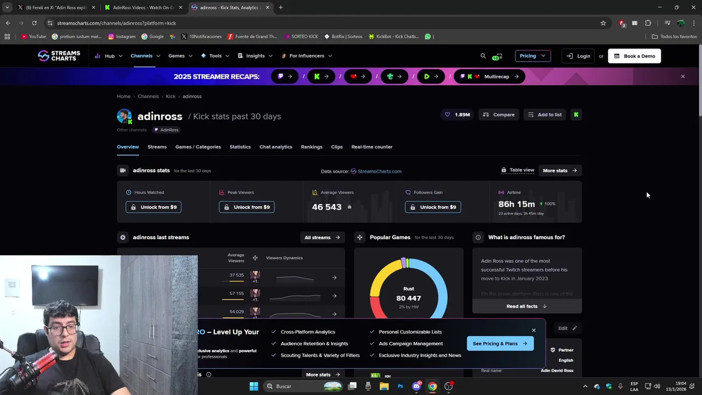Viewport: 702px width, 395px height.
Task: Open the Real-time counter tab
Action: [372, 147]
